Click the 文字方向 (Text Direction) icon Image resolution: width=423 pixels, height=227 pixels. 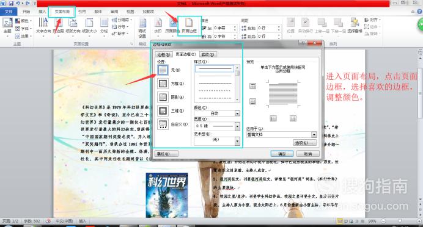pyautogui.click(x=43, y=26)
